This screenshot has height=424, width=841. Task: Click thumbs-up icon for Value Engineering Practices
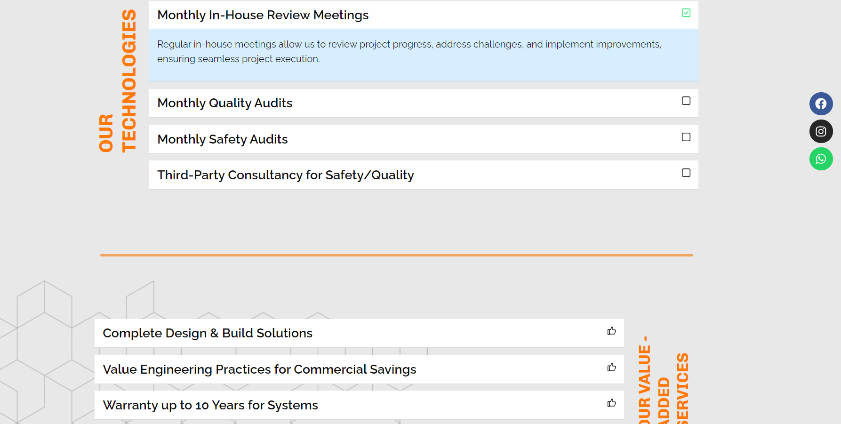(611, 368)
